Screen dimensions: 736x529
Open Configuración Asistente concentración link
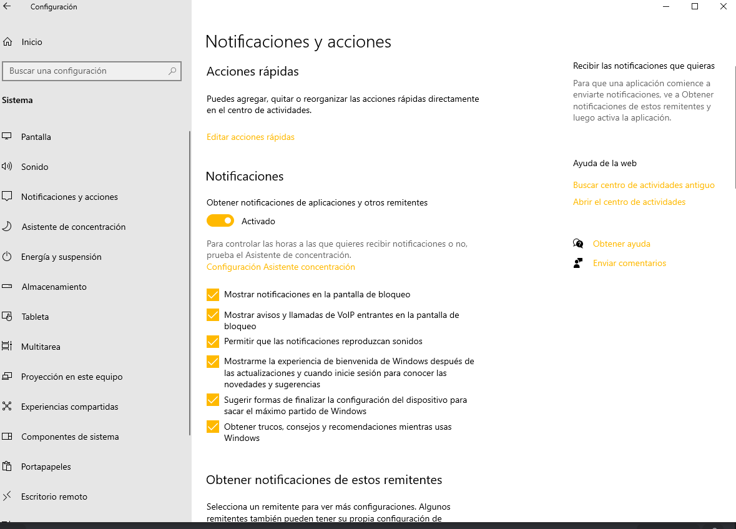(281, 267)
